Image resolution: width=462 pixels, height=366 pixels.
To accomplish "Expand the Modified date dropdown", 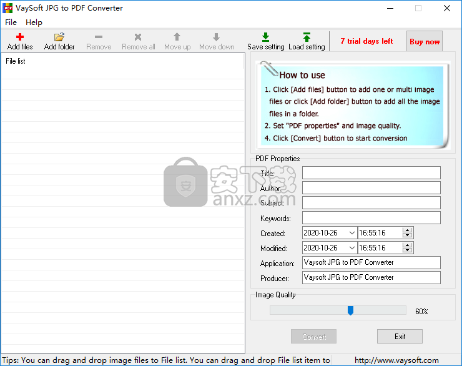I will coord(351,248).
